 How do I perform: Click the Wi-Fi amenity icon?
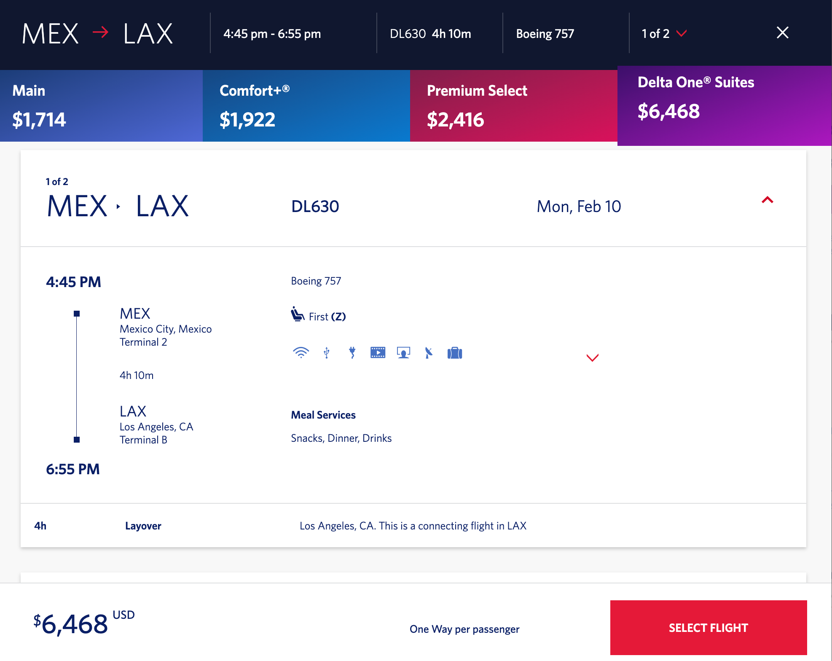point(301,352)
